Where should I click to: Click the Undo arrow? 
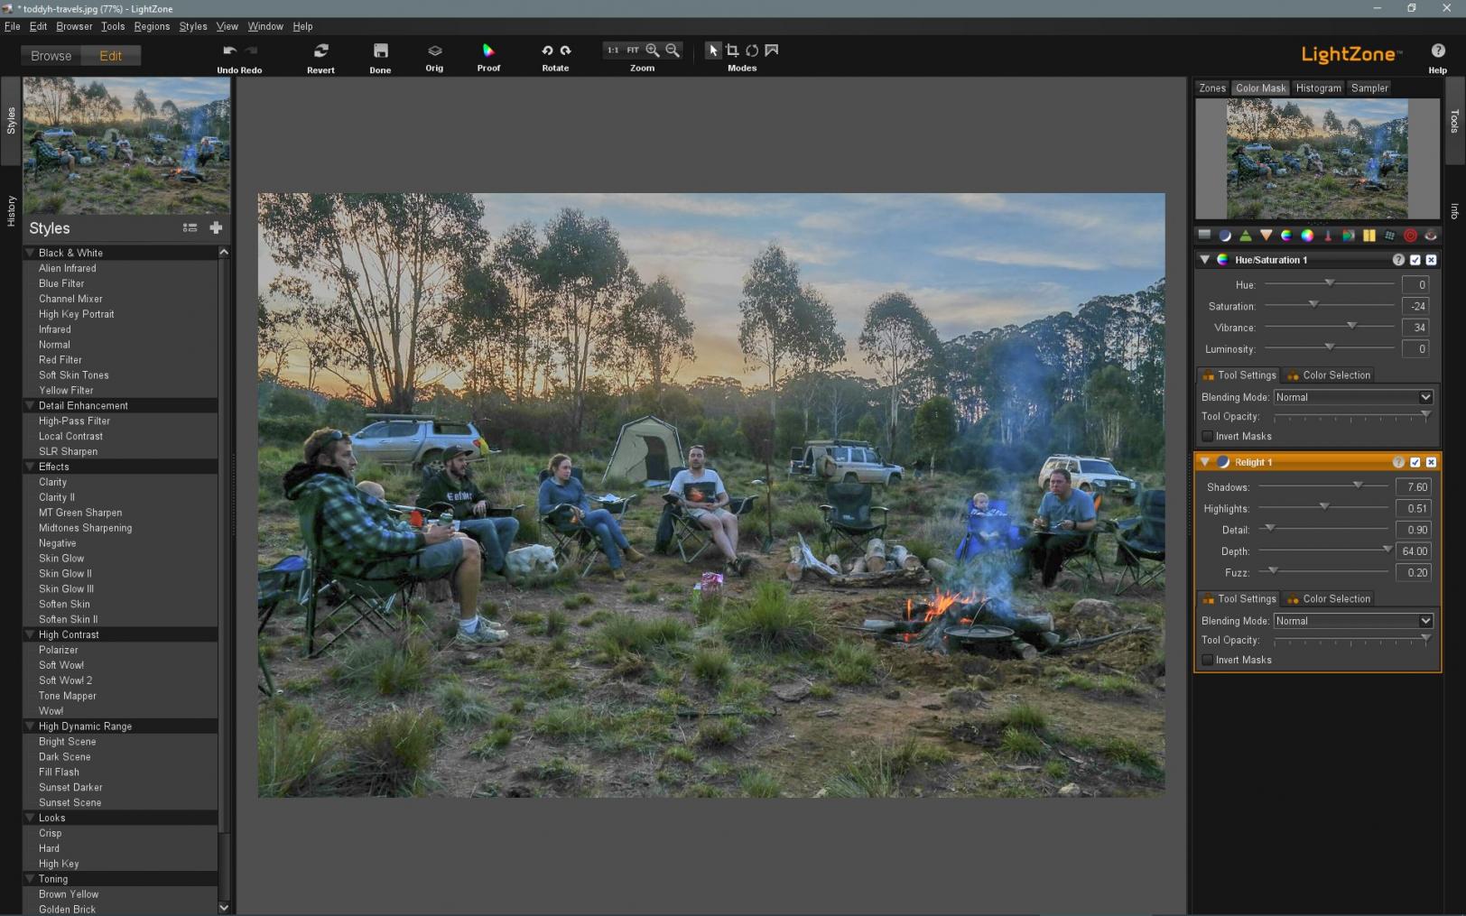click(229, 51)
